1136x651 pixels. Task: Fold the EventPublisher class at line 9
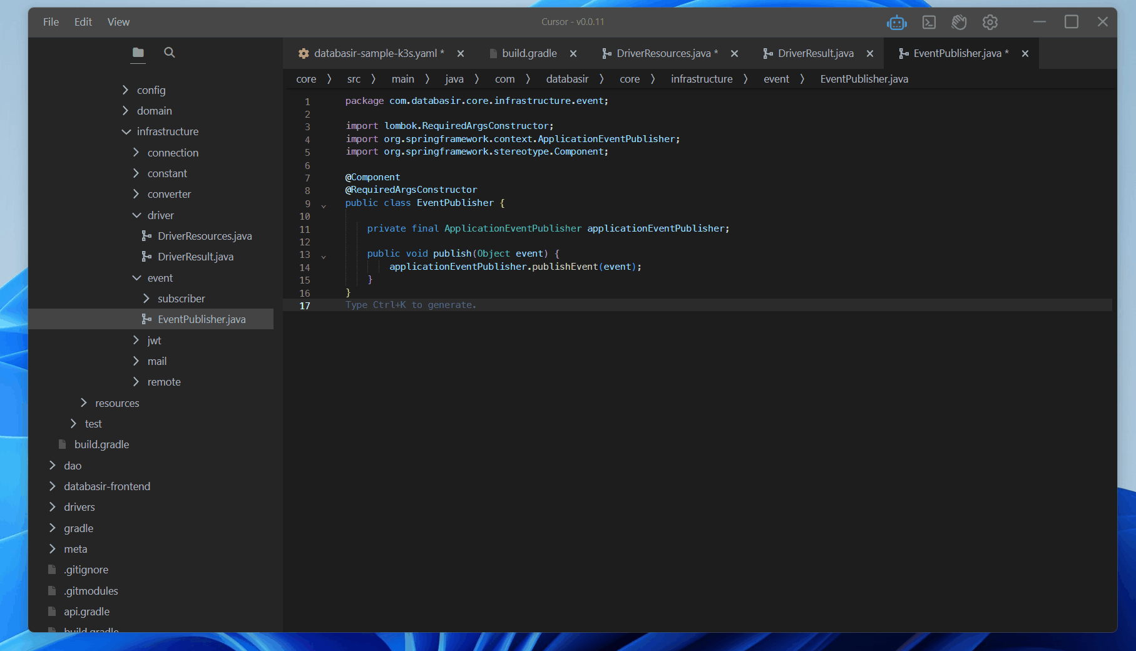click(324, 205)
